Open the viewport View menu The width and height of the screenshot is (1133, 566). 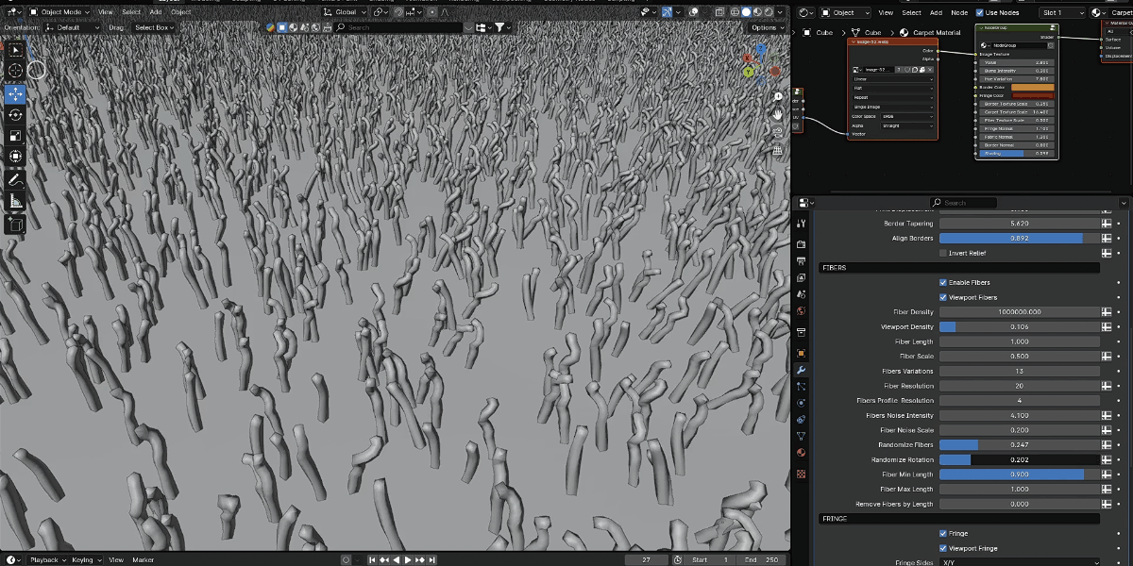pyautogui.click(x=106, y=12)
